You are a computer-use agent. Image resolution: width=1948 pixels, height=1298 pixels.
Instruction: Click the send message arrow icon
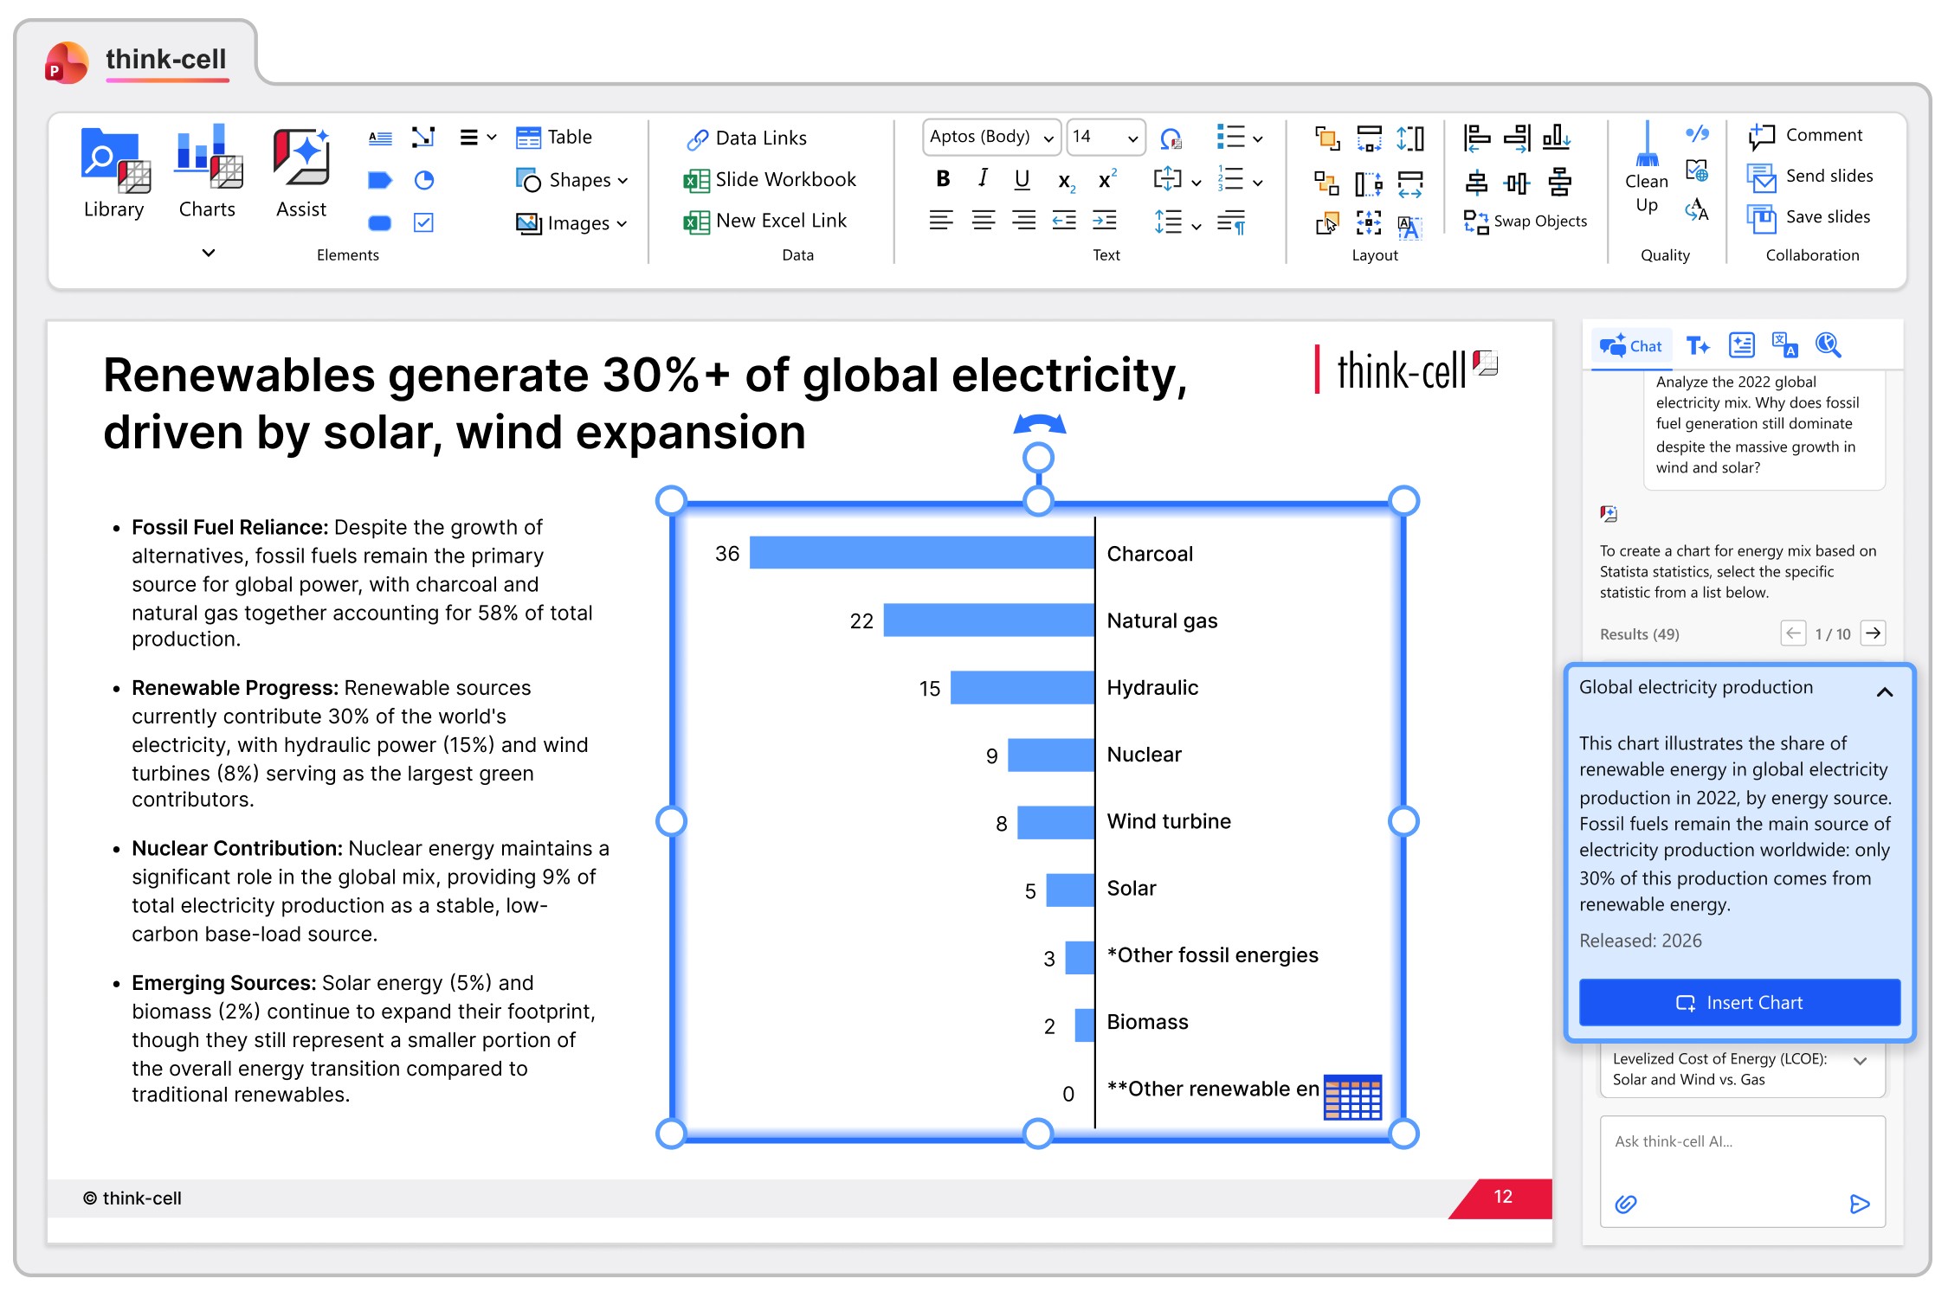point(1859,1204)
